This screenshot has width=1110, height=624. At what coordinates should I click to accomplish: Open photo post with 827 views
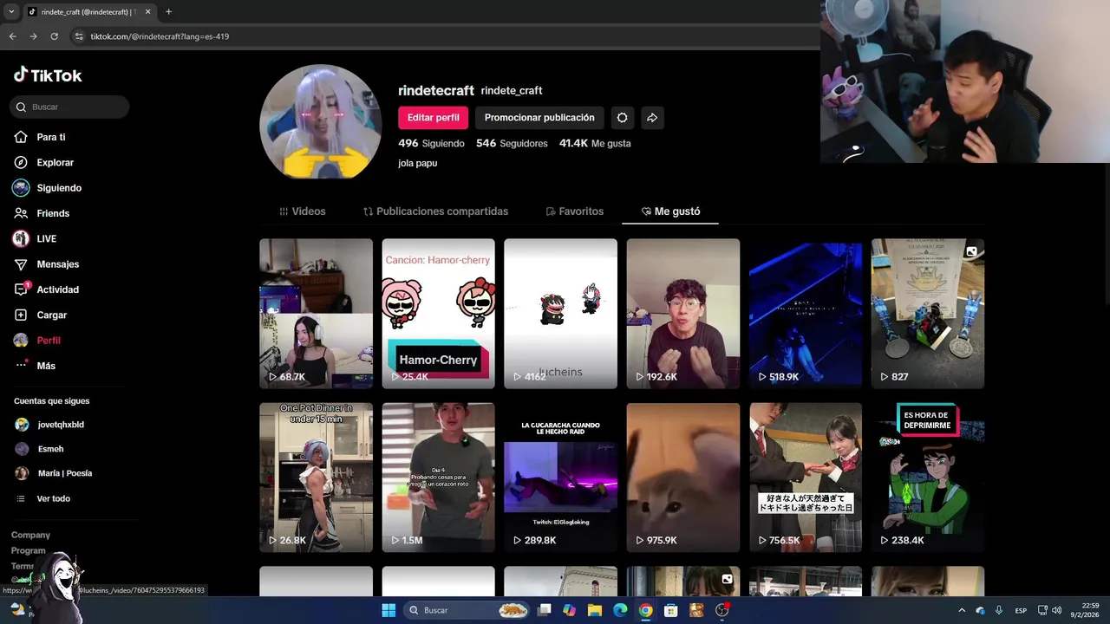(x=928, y=314)
